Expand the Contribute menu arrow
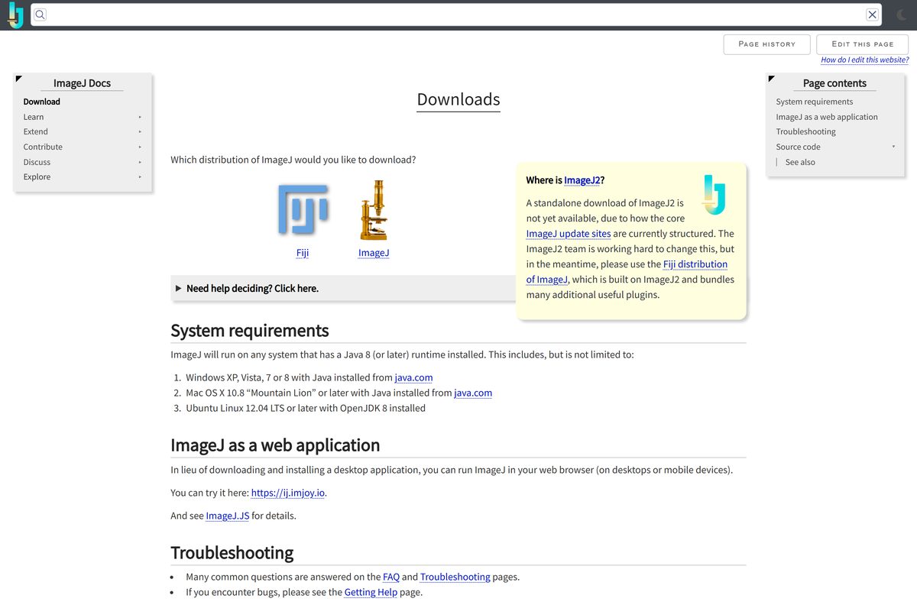This screenshot has width=917, height=605. tap(140, 147)
